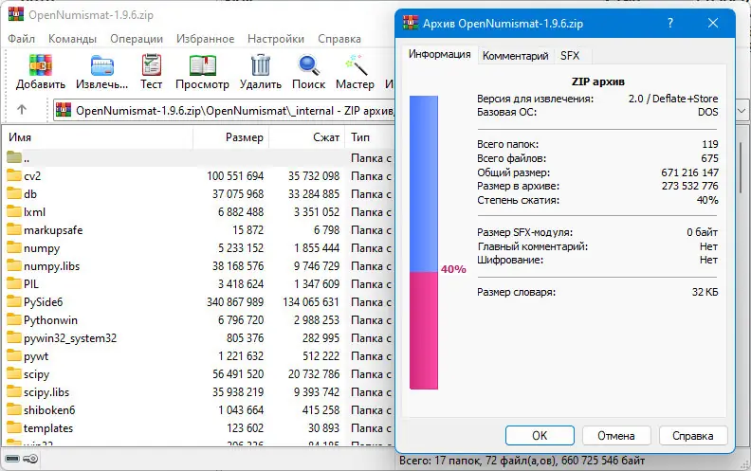Select the cv2 folder icon
The width and height of the screenshot is (751, 471).
click(x=14, y=175)
